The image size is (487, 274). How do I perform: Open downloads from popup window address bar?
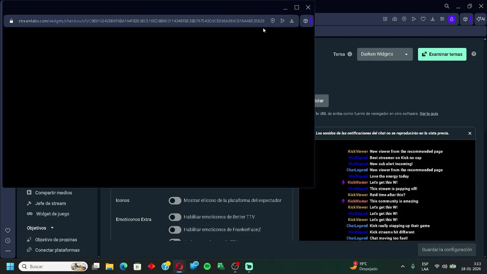(292, 21)
